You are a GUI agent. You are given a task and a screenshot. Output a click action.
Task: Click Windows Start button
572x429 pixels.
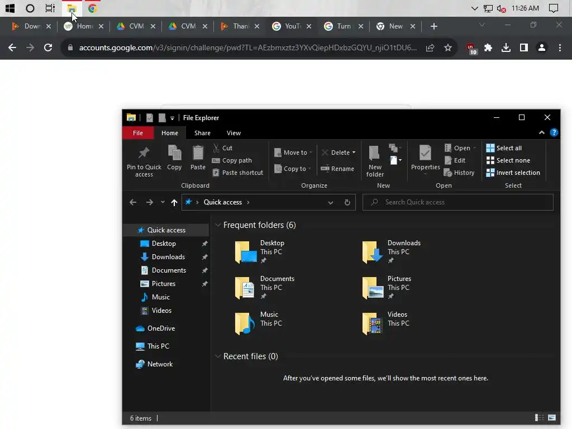point(10,8)
